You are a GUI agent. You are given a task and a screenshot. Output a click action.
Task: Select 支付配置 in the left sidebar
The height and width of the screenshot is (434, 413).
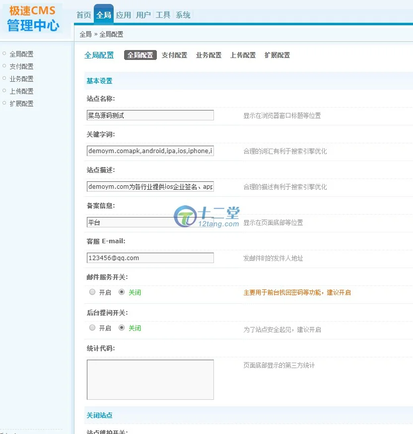click(x=21, y=66)
